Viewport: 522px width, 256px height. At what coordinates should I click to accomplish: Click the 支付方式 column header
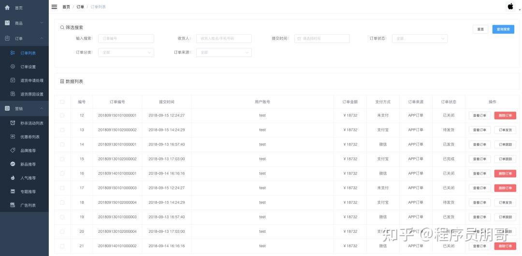click(x=383, y=102)
